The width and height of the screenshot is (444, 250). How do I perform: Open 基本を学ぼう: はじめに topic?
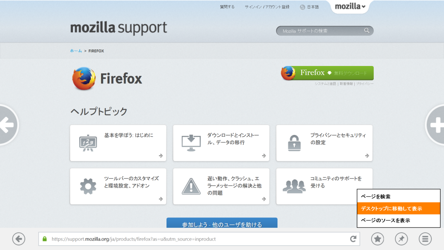[118, 143]
